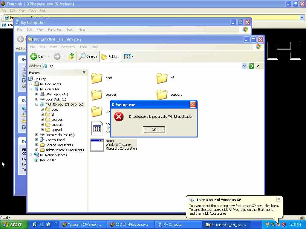306x229 pixels.
Task: Close the D:\setup.exe error dialog
Action: [193, 105]
